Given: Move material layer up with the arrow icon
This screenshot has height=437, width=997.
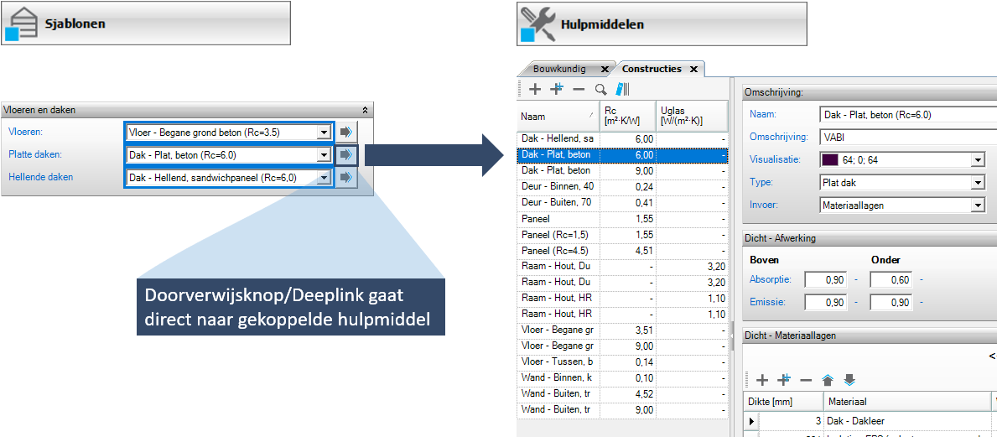Looking at the screenshot, I should pyautogui.click(x=828, y=380).
